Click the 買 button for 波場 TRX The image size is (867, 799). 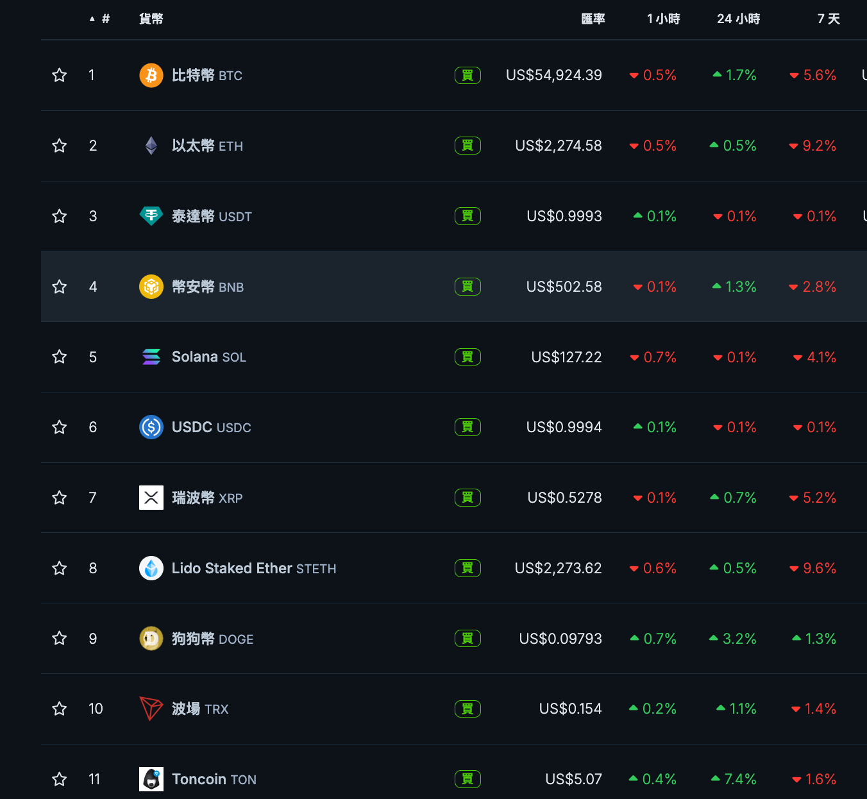(x=467, y=709)
